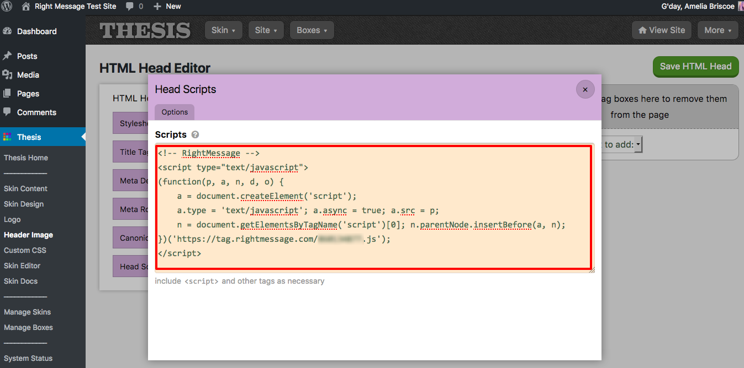Screen dimensions: 744x368
Task: Click the Thesis colored grid icon
Action: (x=7, y=137)
